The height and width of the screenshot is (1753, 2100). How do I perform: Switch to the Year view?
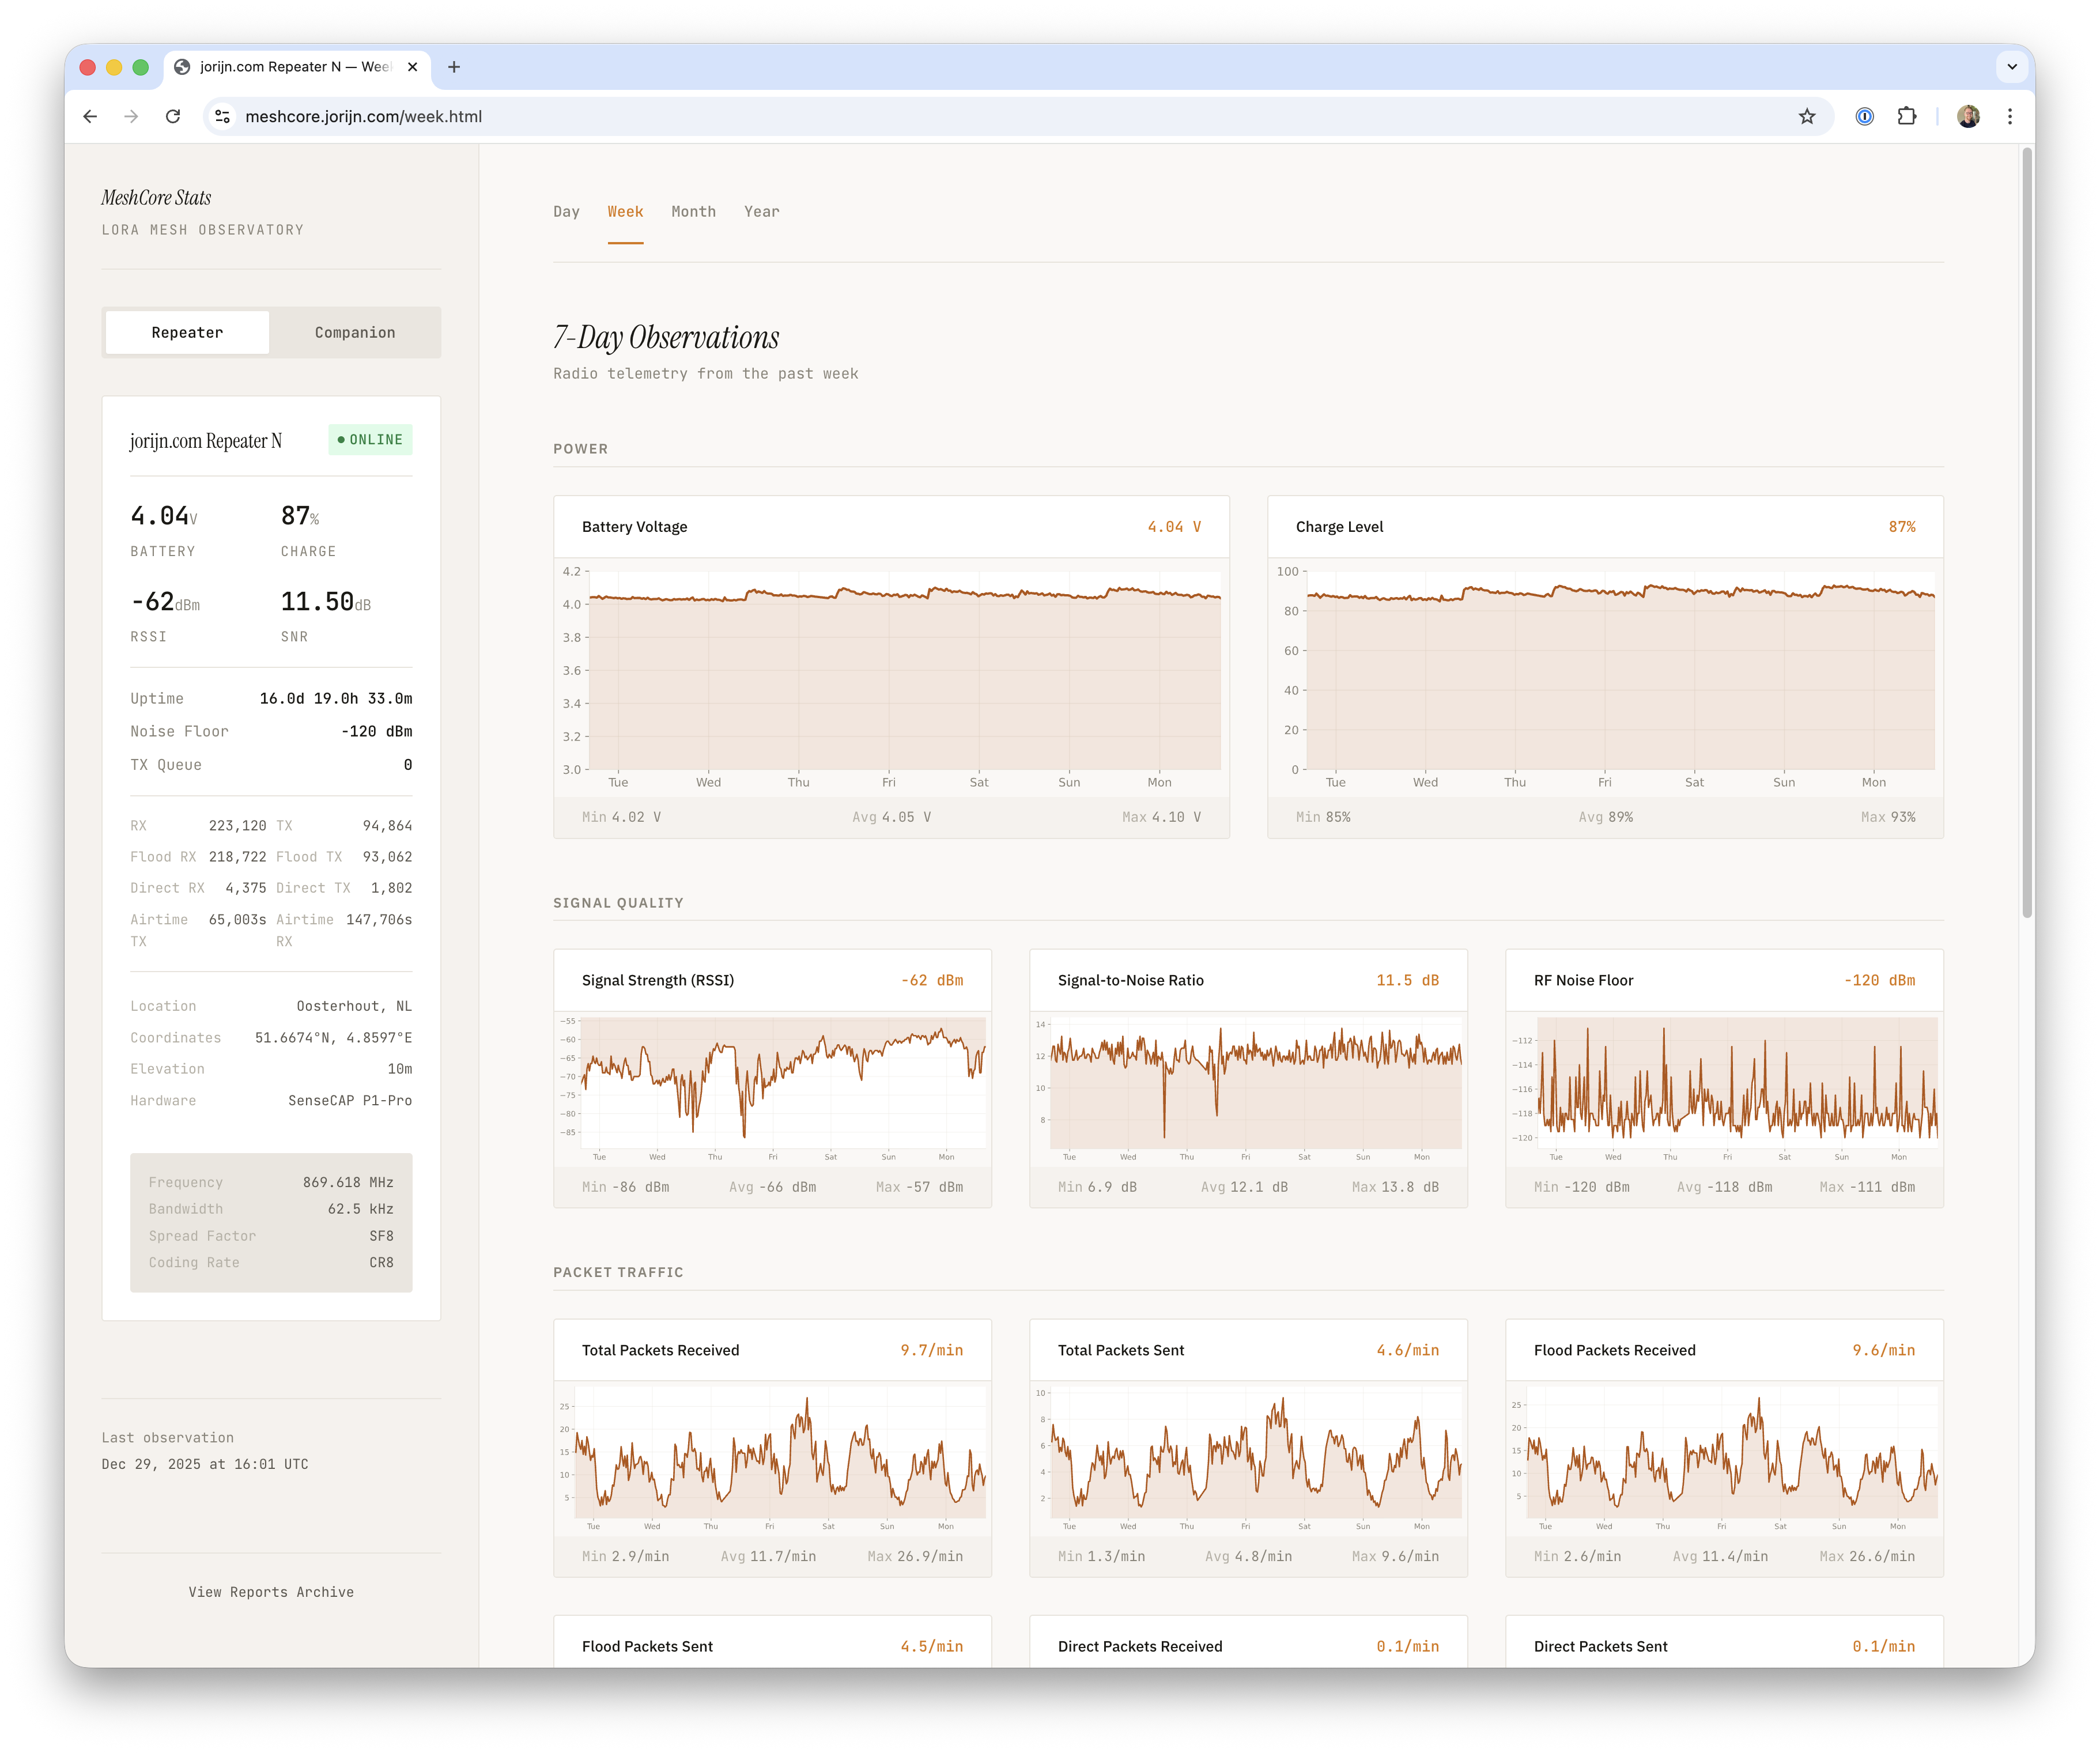tap(762, 211)
